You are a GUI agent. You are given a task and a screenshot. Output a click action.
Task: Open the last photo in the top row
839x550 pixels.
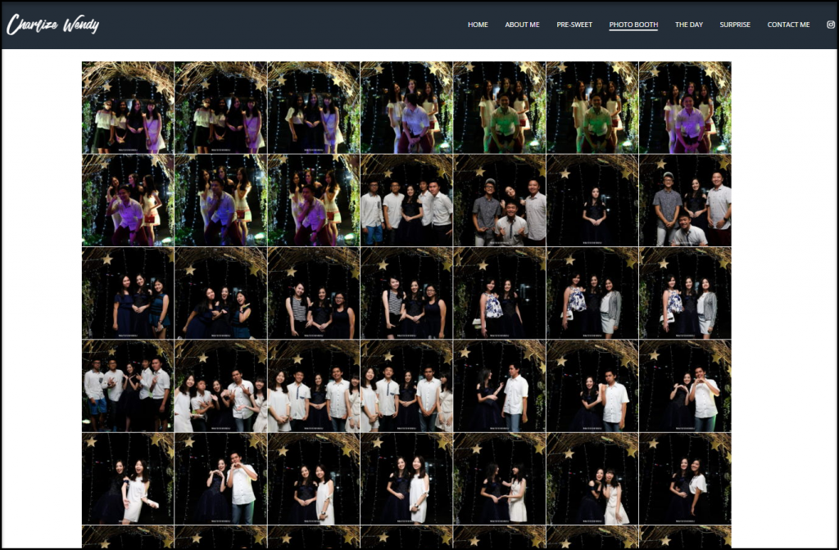[685, 107]
